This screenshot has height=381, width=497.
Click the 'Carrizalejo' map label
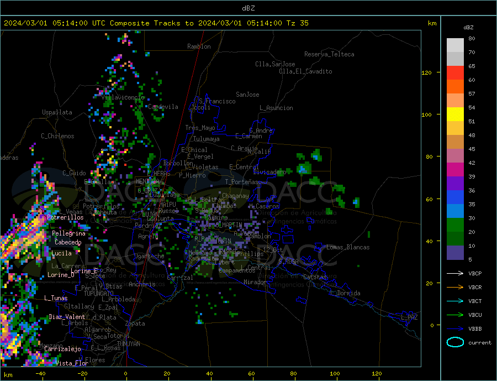coord(62,349)
